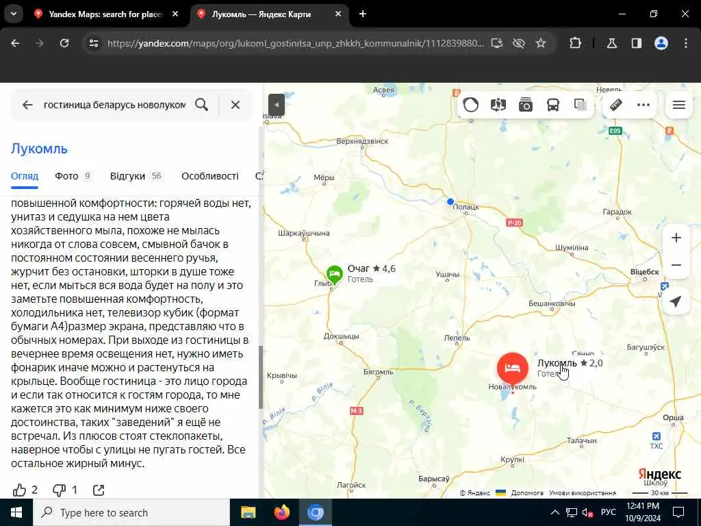701x526 pixels.
Task: Close the Лукомль — Яндекс Карти tab
Action: 338,14
